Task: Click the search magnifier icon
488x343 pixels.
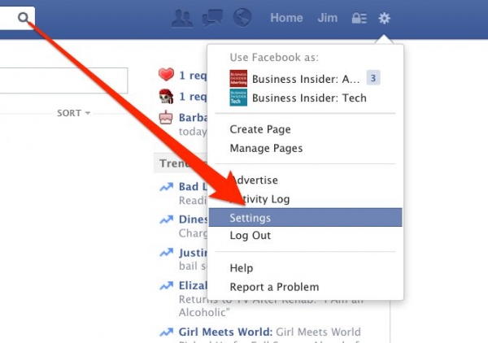Action: click(23, 18)
